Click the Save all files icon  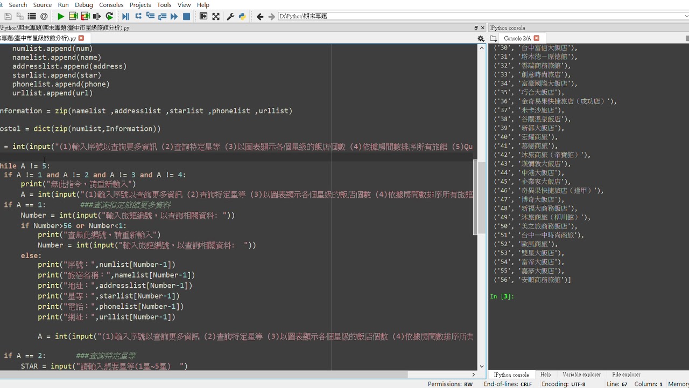20,17
